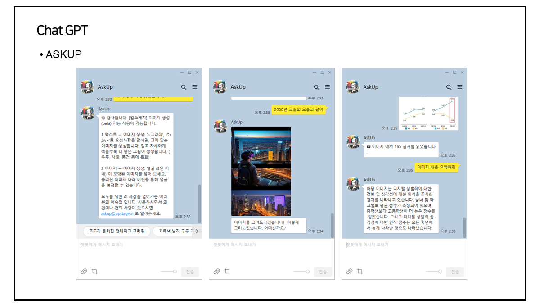This screenshot has height=304, width=540.
Task: Select the capture/crop tool in right AskUp window
Action: (x=360, y=272)
